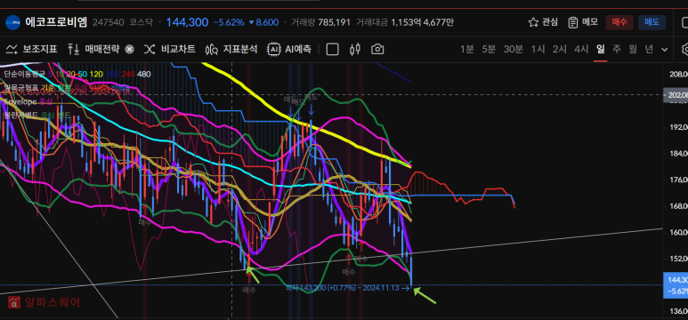
Task: Click the 볼린저밴드 legend label
Action: coord(20,116)
